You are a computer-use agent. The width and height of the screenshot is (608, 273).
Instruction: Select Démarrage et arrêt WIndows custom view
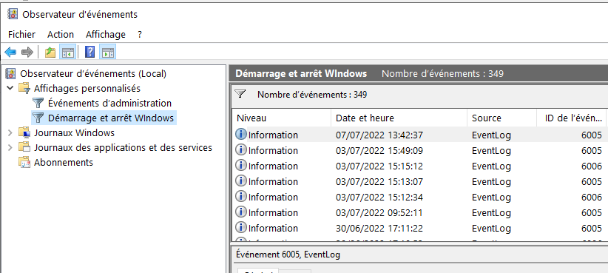(x=111, y=118)
